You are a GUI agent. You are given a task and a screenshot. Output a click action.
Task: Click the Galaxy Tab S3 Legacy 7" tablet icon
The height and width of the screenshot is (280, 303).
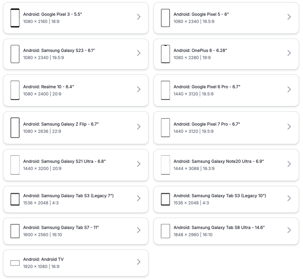(15, 199)
